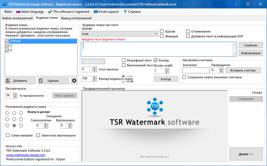Viewport: 267px width, 166px height.
Task: Enable the Курсив italic checkbox
Action: coord(162,31)
